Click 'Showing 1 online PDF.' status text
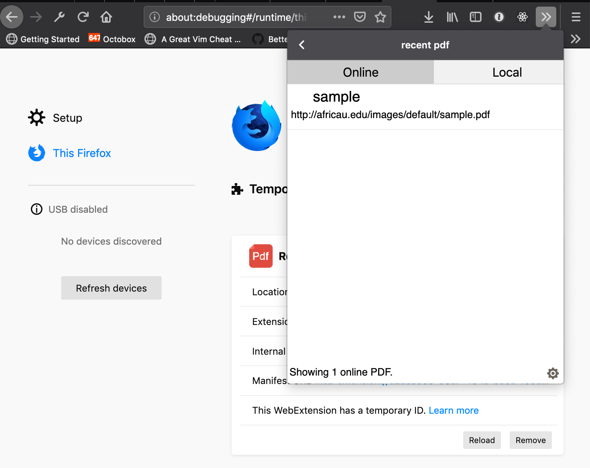This screenshot has width=590, height=468. click(341, 372)
